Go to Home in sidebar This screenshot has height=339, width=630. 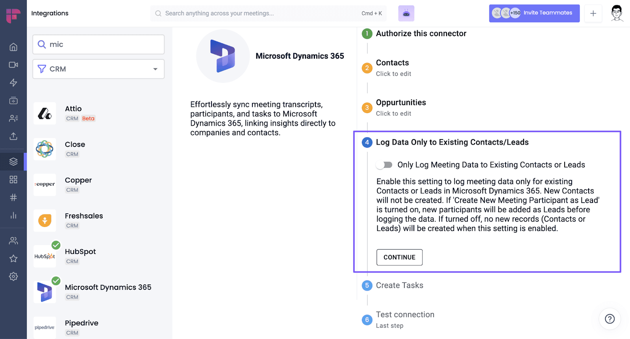[x=13, y=47]
